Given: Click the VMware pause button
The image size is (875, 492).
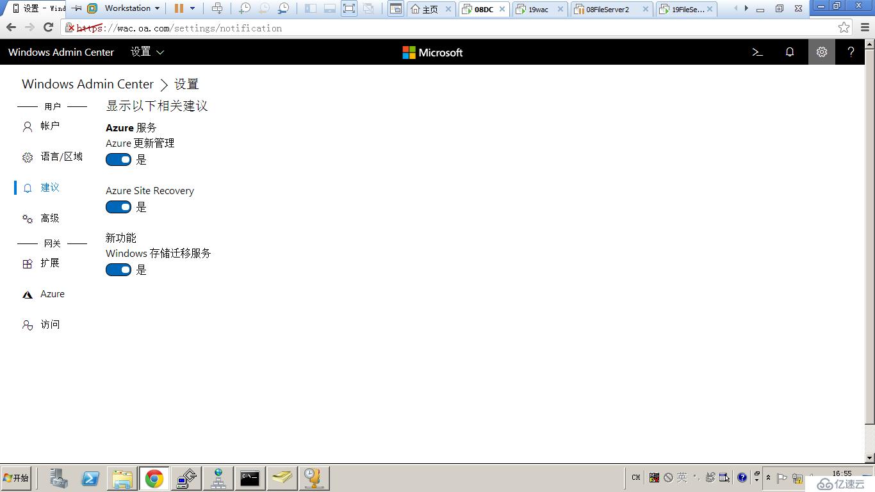Looking at the screenshot, I should (179, 8).
